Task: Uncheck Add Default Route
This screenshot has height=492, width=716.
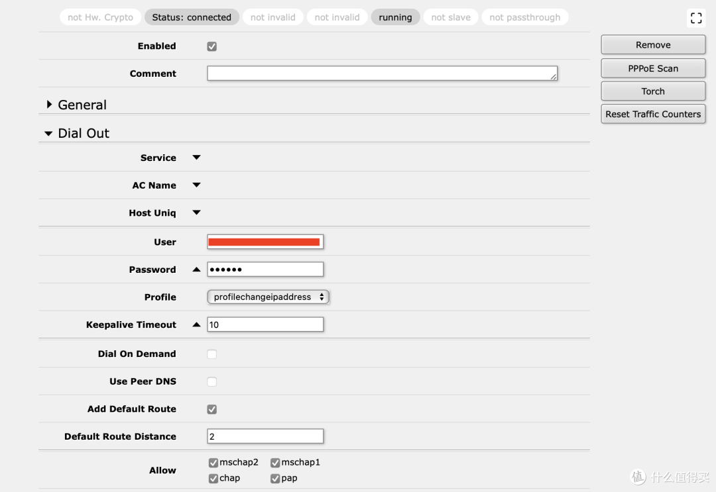Action: (212, 409)
